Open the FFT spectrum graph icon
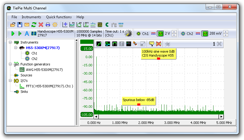244x140 pixels. point(86,25)
